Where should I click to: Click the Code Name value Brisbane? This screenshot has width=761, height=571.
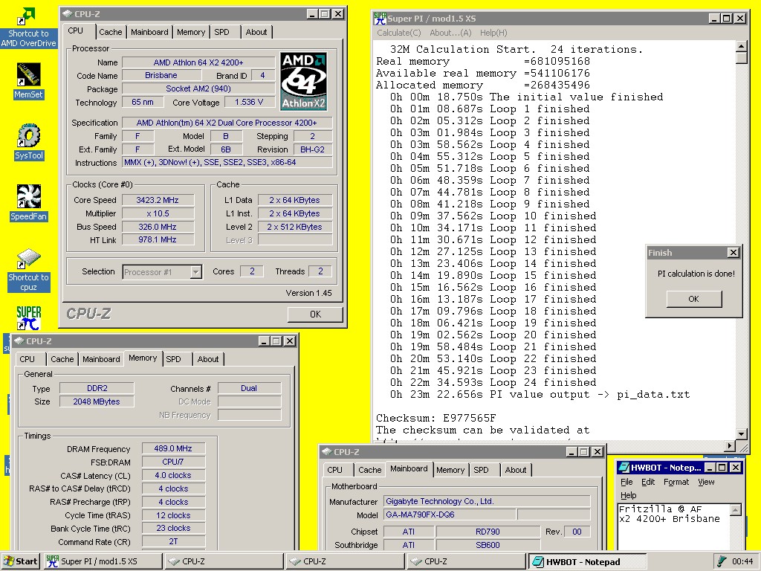coord(161,75)
